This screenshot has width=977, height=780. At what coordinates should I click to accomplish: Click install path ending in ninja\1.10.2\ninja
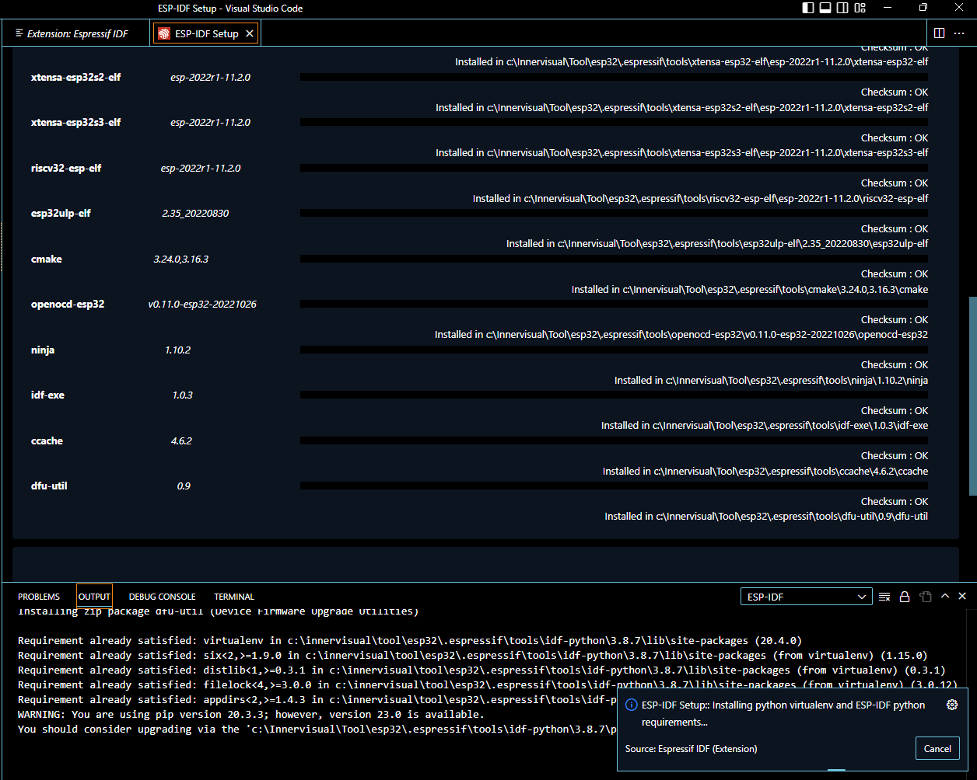[771, 380]
